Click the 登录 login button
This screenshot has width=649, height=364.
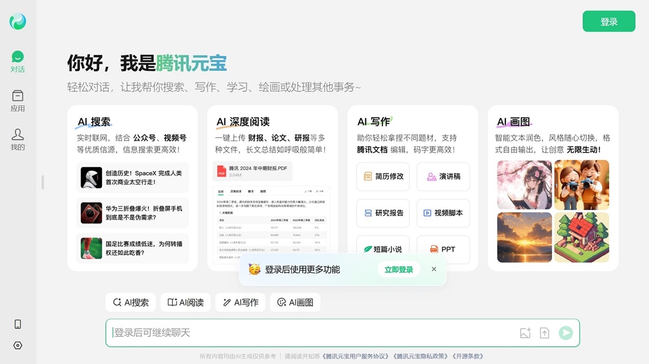pyautogui.click(x=609, y=22)
